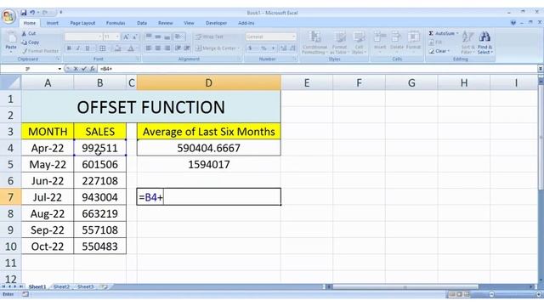The image size is (544, 306).
Task: Apply Font Color to text
Action: (131, 48)
